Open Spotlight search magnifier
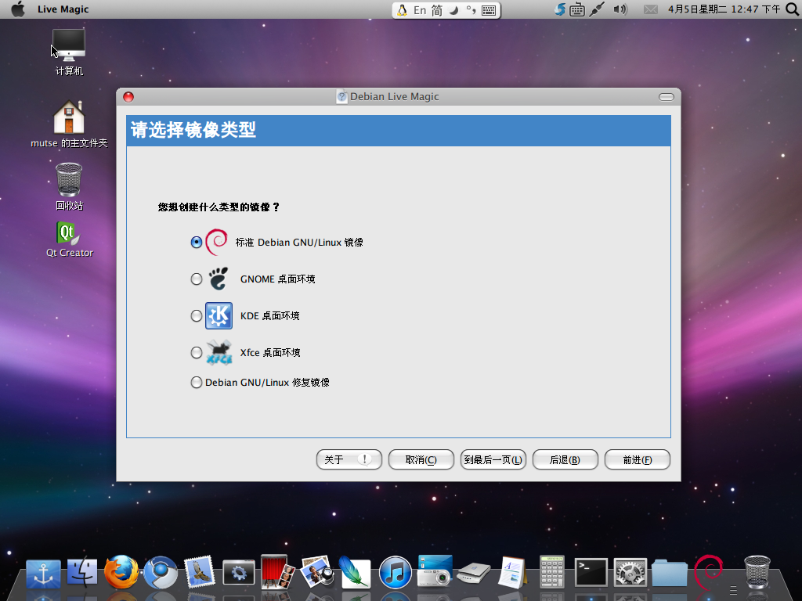This screenshot has height=601, width=802. point(792,9)
